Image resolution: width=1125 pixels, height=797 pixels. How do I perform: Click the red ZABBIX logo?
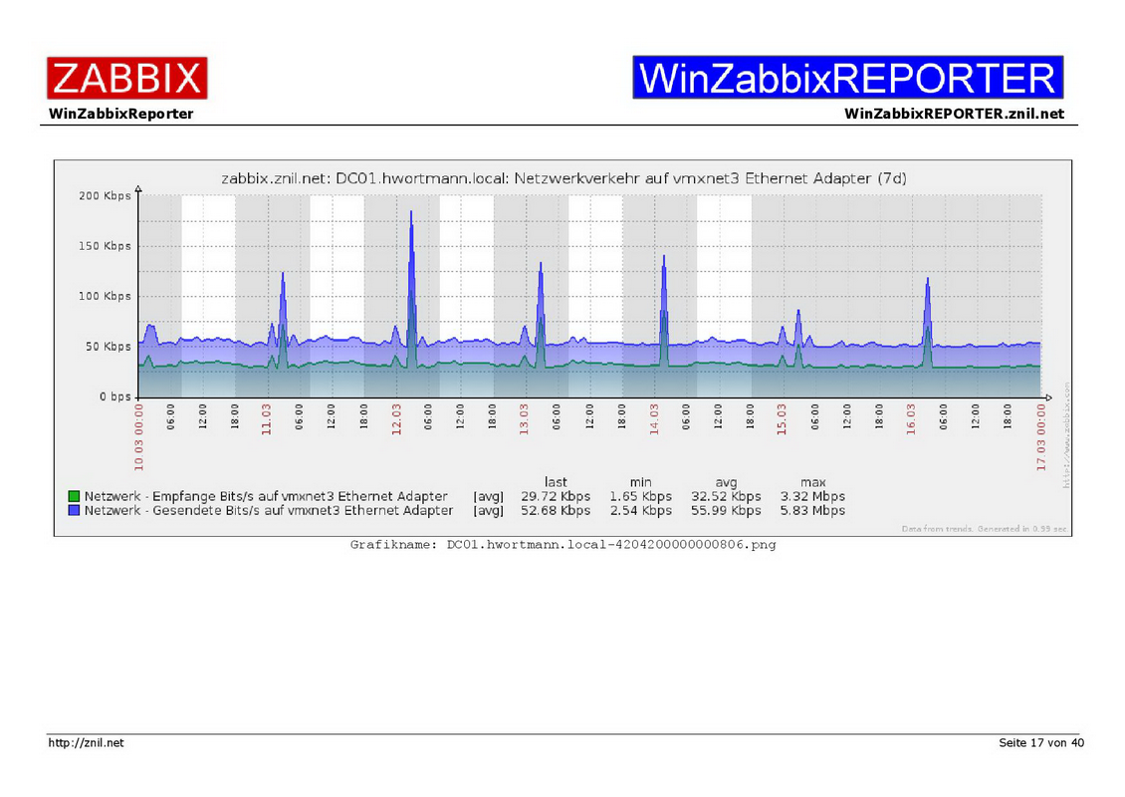point(126,78)
